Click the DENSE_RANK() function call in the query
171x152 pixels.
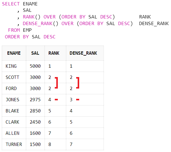[40, 24]
